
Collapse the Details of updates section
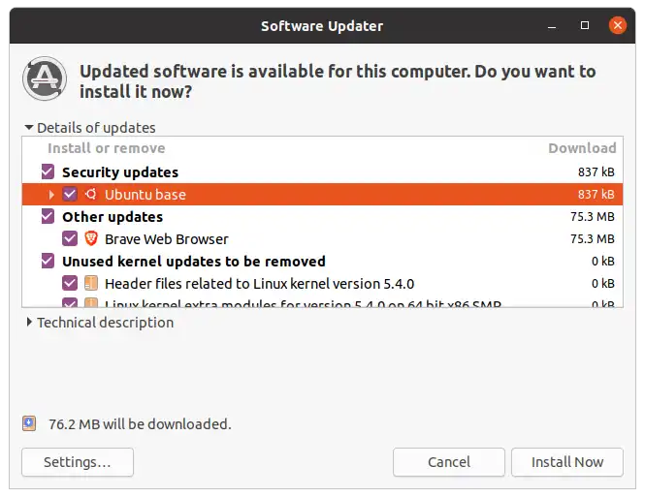(x=29, y=127)
